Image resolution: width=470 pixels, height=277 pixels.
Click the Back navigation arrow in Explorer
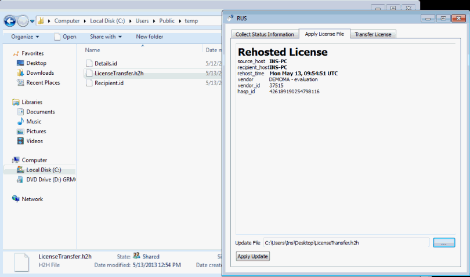point(10,21)
